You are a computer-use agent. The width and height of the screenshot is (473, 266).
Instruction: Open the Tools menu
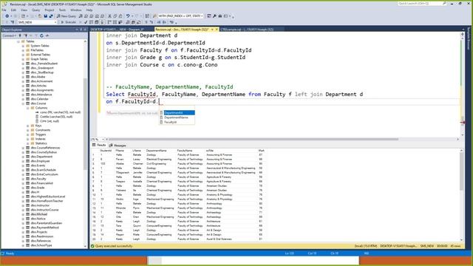(x=62, y=10)
